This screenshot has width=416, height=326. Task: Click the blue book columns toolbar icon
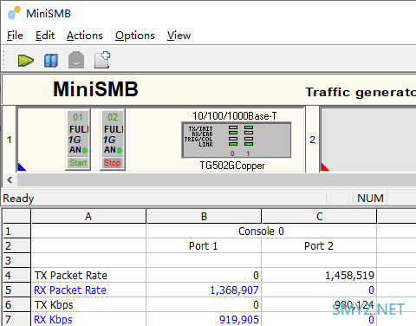click(x=51, y=61)
